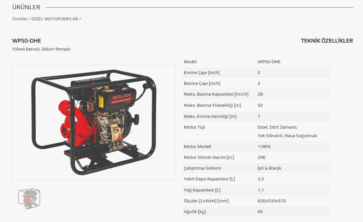
Task: Click the 178FE motor model value
Action: tap(264, 147)
